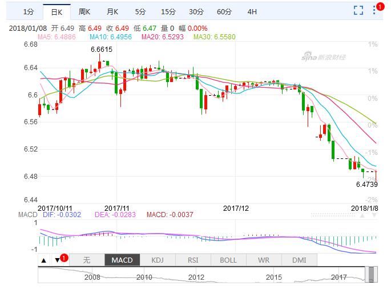Enable the KDJ indicator

[x=157, y=260]
